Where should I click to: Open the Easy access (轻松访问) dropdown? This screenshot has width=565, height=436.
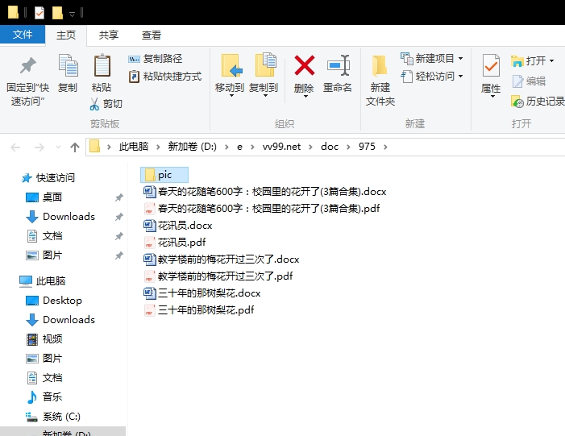(x=432, y=77)
